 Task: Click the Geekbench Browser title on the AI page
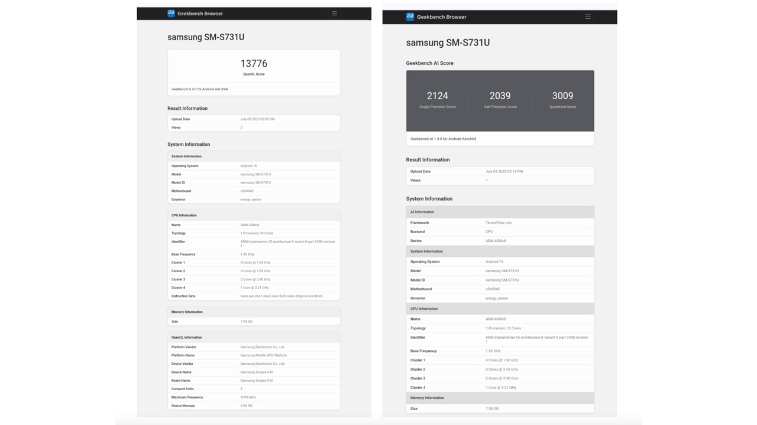pos(441,17)
